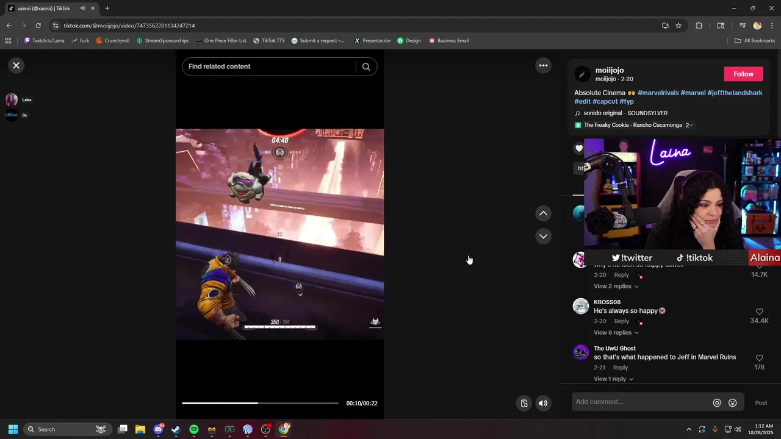Open Discord from the taskbar
This screenshot has width=781, height=439.
coord(159,429)
